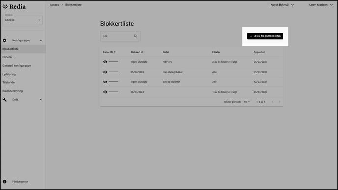Open the Hjelpesenter link
338x190 pixels.
[21, 182]
